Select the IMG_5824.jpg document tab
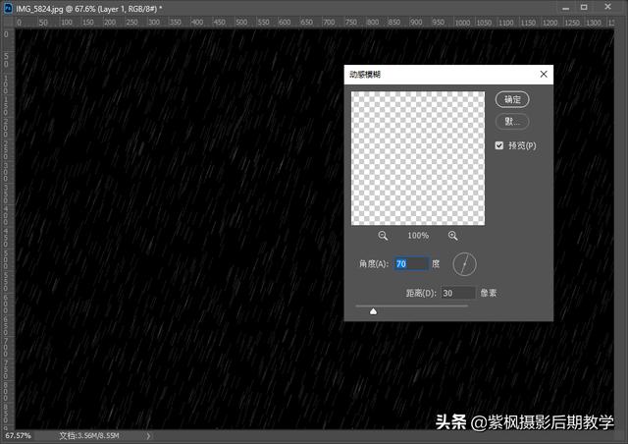Image resolution: width=628 pixels, height=444 pixels. [88, 7]
